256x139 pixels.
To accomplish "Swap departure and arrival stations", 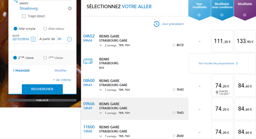I will [16, 1].
